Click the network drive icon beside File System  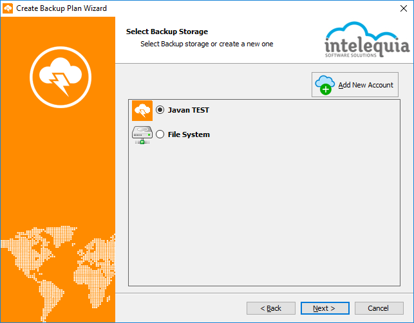pyautogui.click(x=142, y=135)
